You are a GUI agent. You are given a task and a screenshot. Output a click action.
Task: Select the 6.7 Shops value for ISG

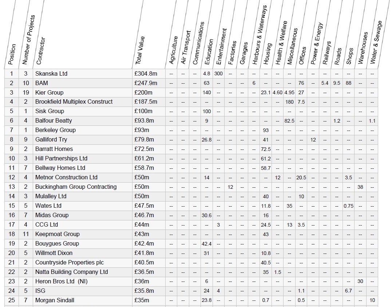348,291
